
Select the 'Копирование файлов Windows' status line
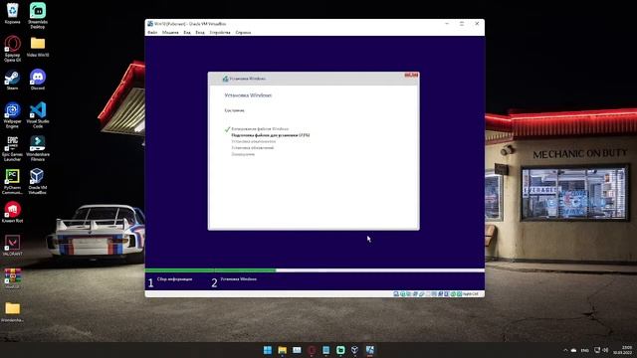pyautogui.click(x=260, y=129)
